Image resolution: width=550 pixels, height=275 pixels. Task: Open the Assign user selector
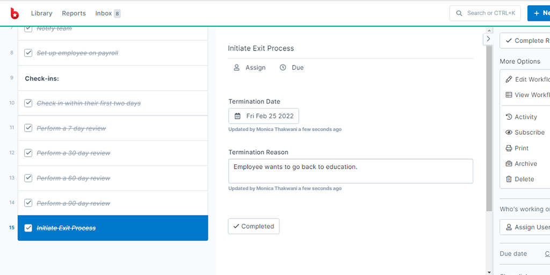point(250,67)
